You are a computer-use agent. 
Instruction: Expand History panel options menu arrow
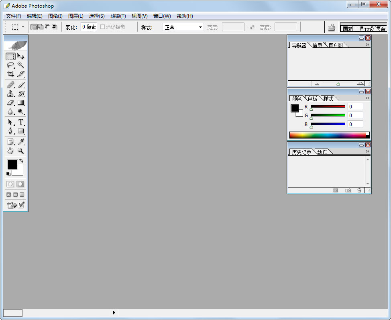tap(367, 151)
